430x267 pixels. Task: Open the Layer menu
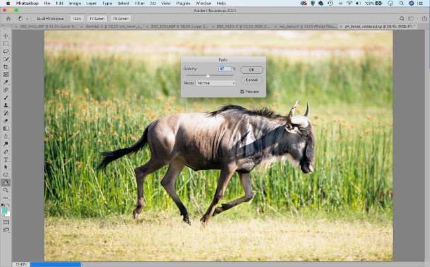point(91,3)
